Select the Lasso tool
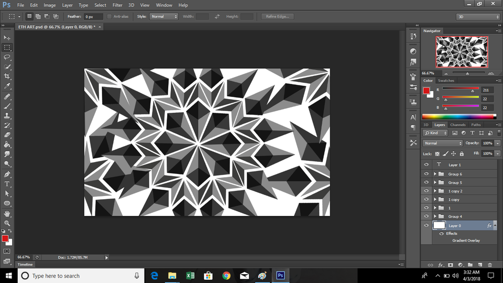Screen dimensions: 503x283 tap(7, 57)
